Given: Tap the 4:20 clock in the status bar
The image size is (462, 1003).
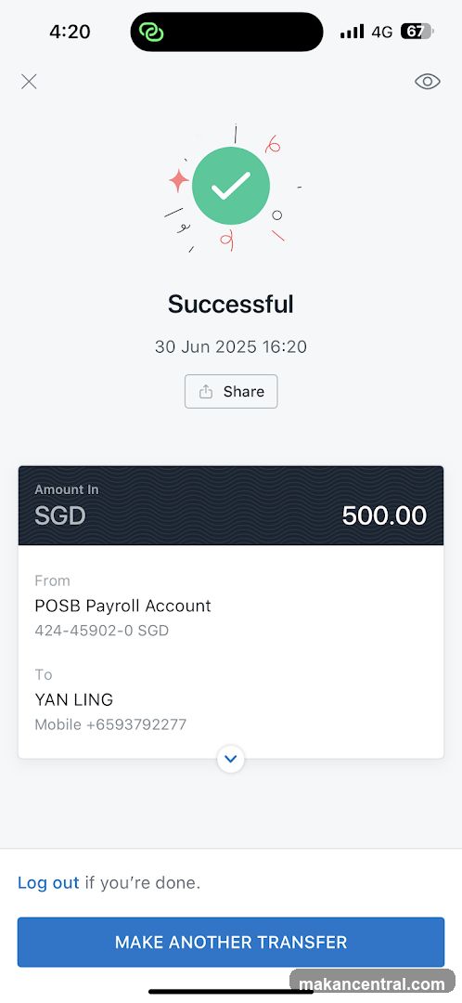Looking at the screenshot, I should click(x=70, y=32).
